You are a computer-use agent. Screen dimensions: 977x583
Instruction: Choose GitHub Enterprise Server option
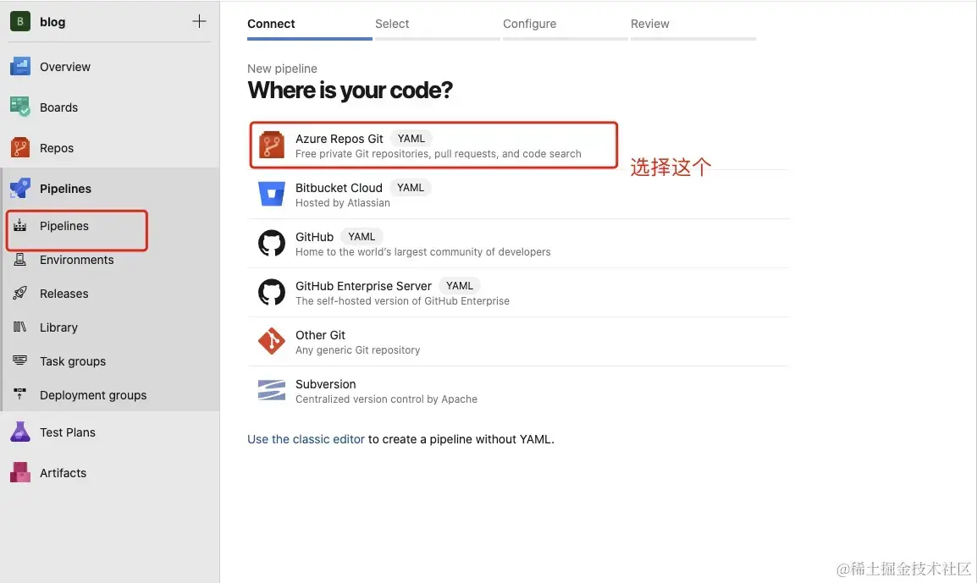[518, 293]
